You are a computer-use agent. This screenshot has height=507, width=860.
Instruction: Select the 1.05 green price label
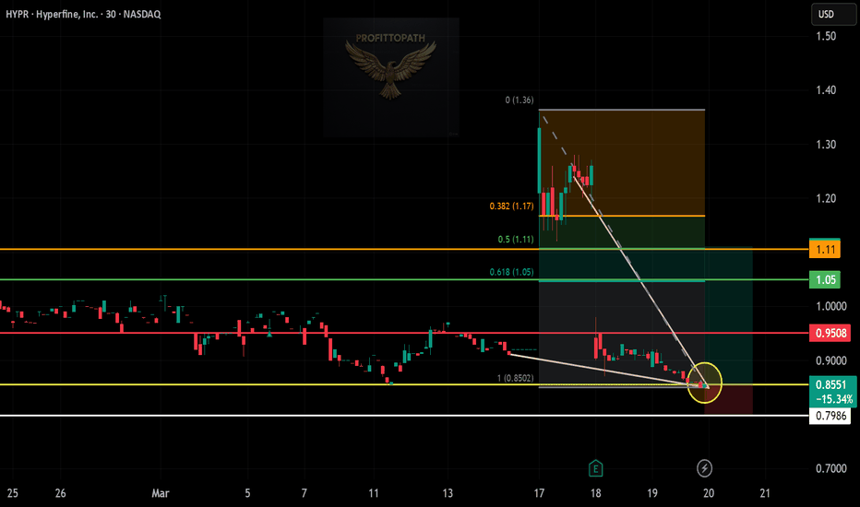(x=825, y=280)
